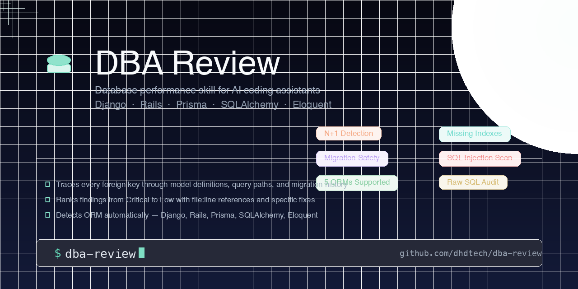This screenshot has width=578, height=289.
Task: Click the bullet square beside 'Ranks findings'
Action: [x=47, y=200]
